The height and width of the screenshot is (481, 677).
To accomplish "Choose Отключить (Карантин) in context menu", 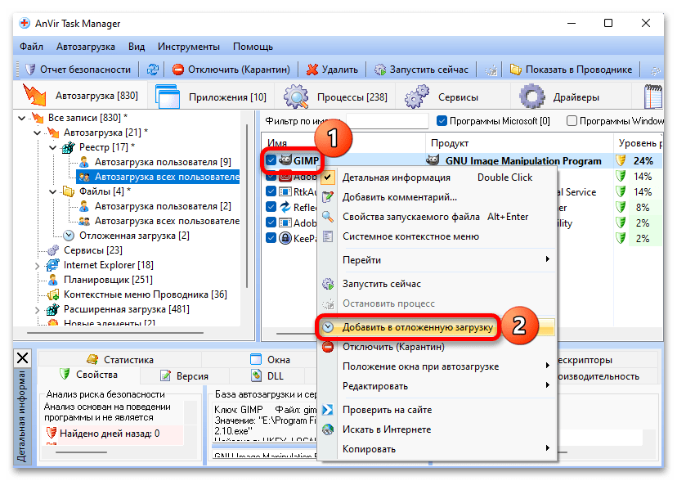I will [x=436, y=347].
